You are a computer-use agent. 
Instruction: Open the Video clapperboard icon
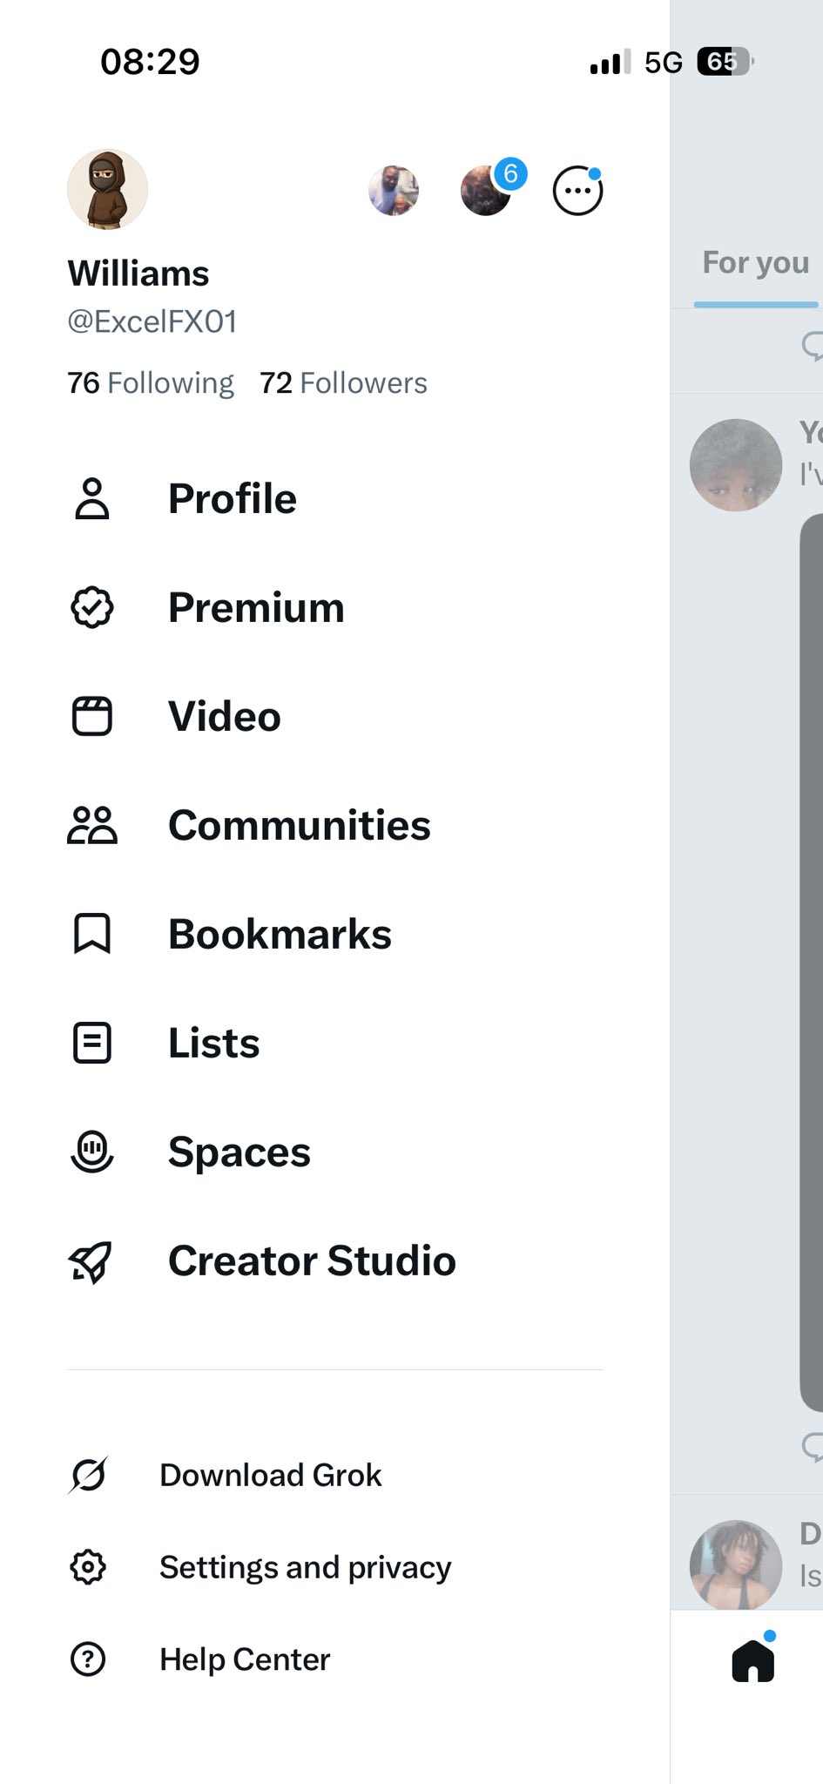(x=92, y=717)
